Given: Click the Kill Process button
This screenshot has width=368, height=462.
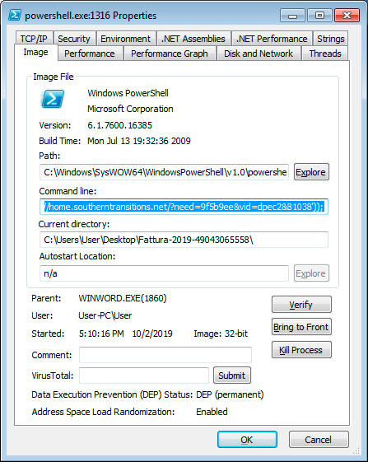Looking at the screenshot, I should click(x=301, y=350).
